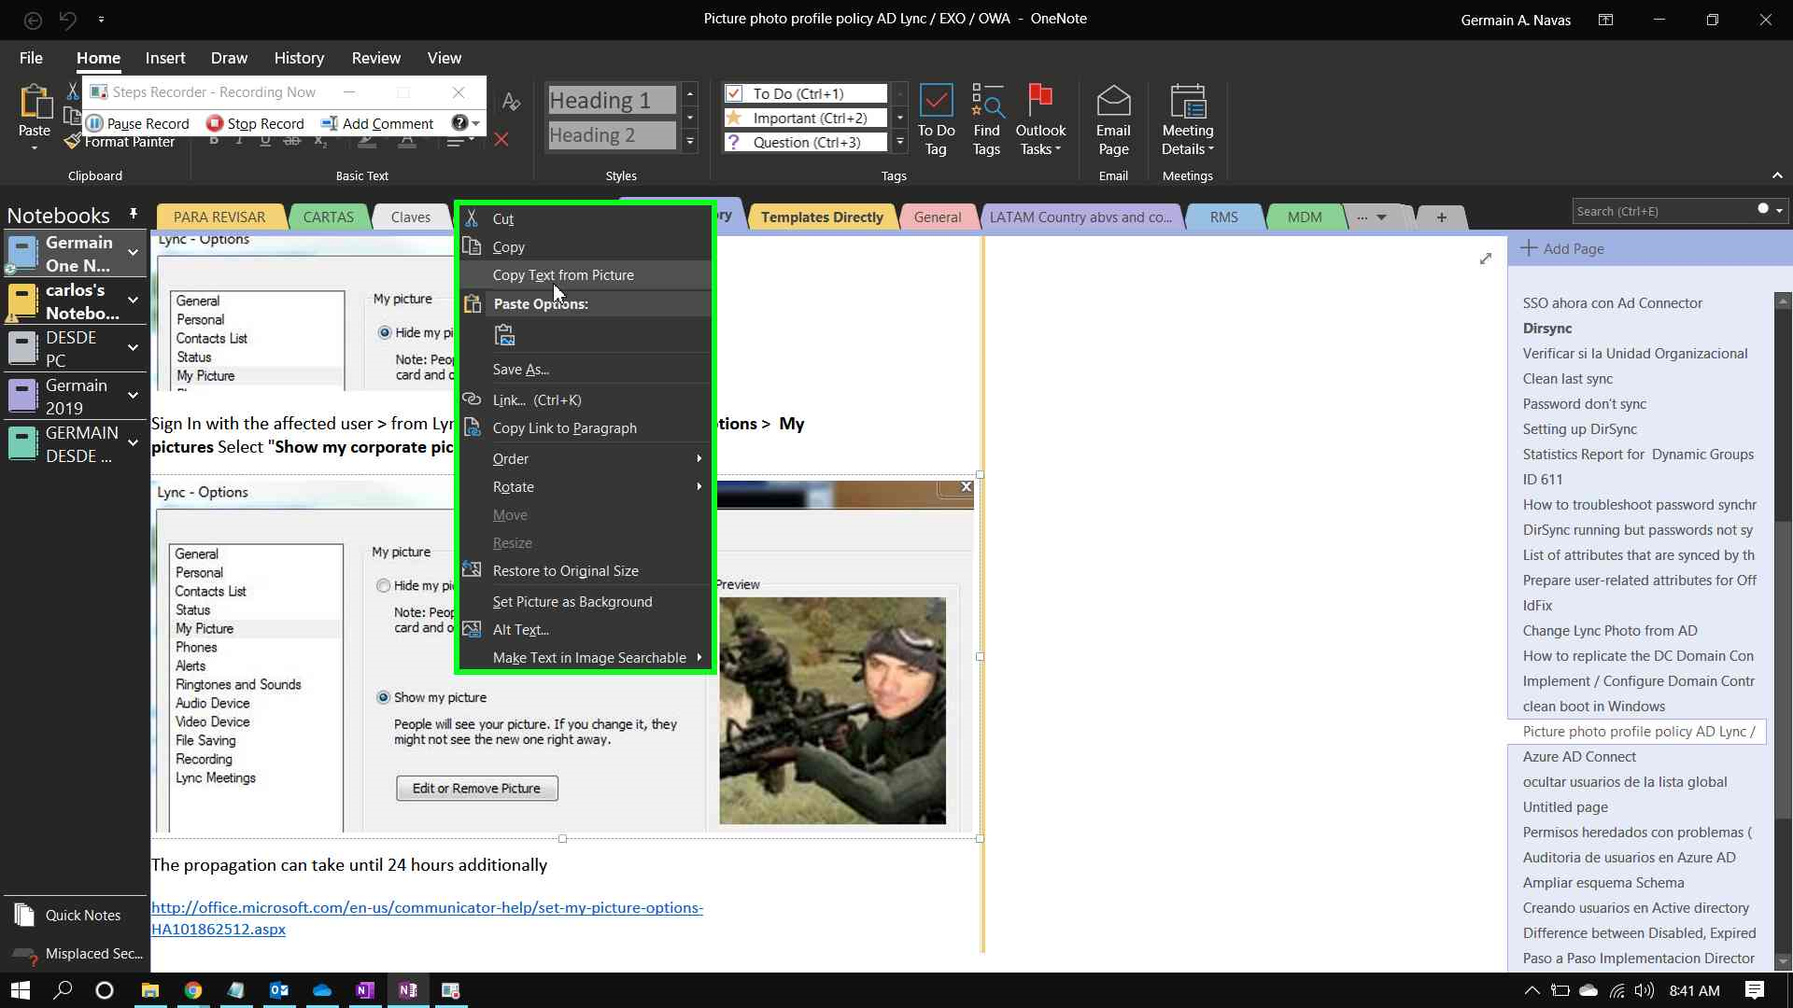Image resolution: width=1793 pixels, height=1008 pixels.
Task: Open the Order submenu arrow
Action: 699,458
